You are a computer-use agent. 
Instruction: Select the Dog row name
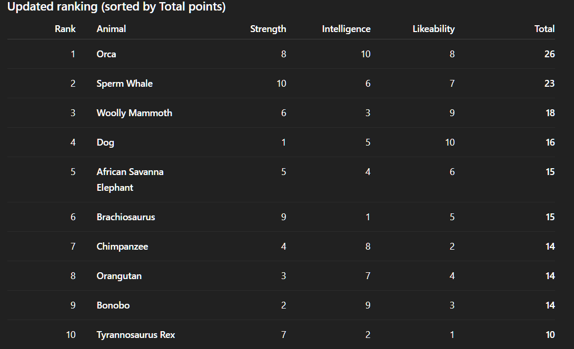(105, 142)
